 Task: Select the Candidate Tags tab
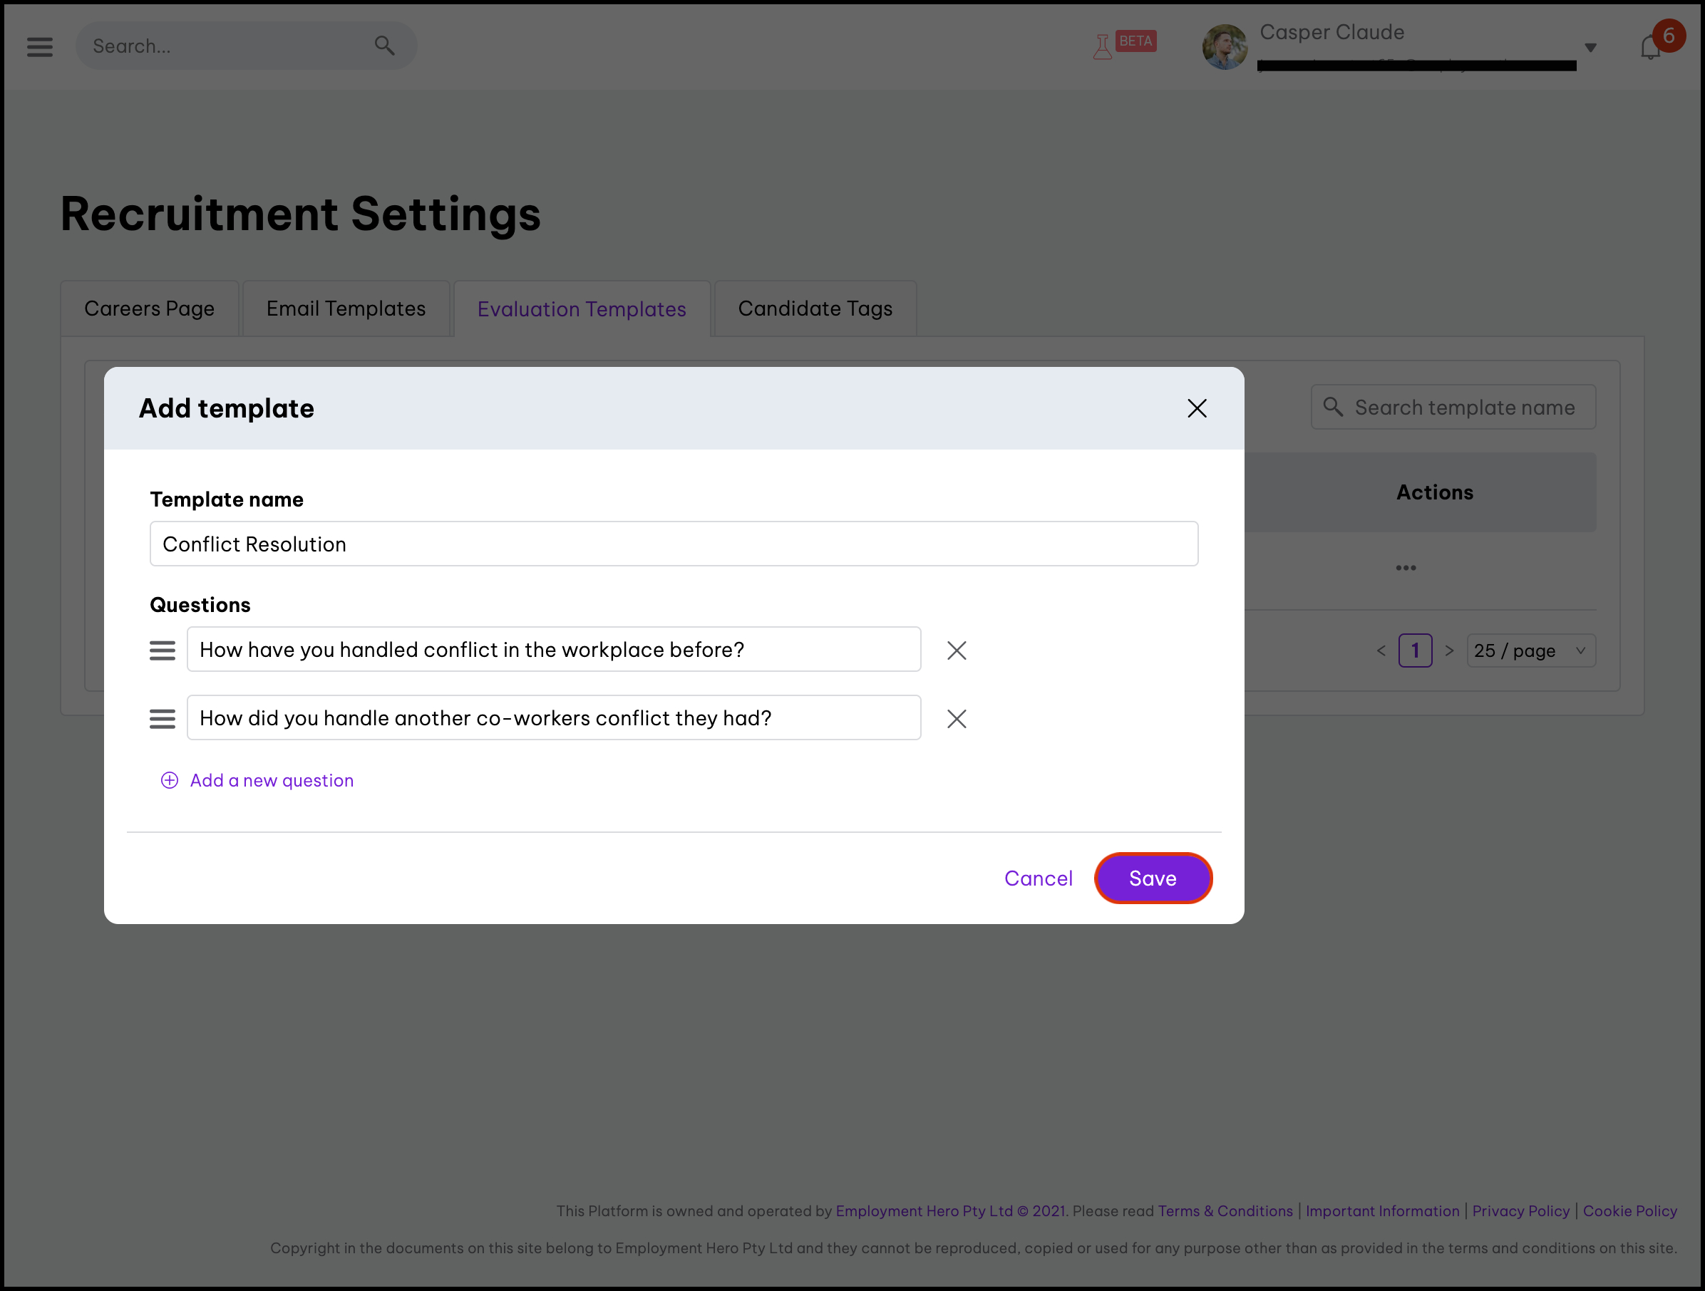pyautogui.click(x=814, y=309)
